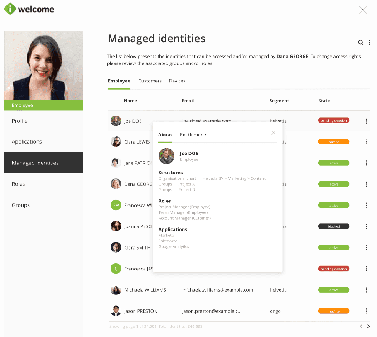Open row actions menu for Michaela WILLIAMS
Image resolution: width=377 pixels, height=337 pixels.
366,290
